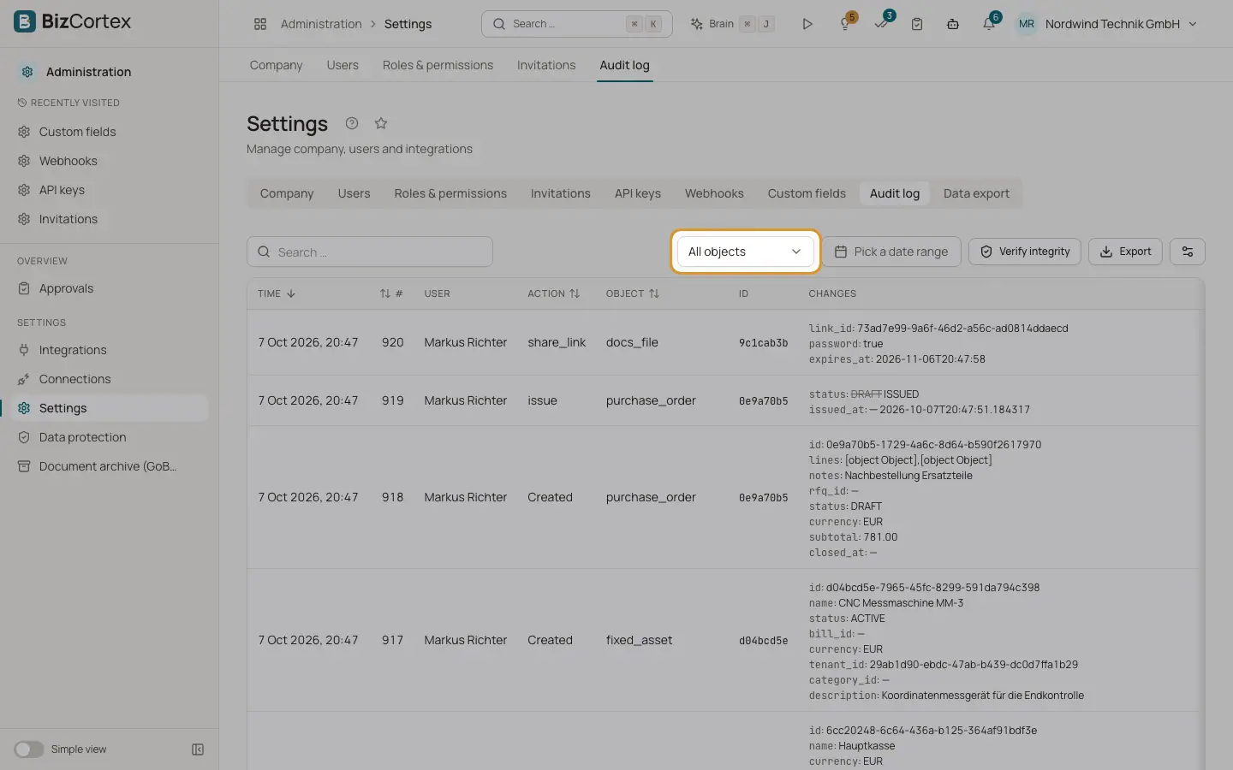Open the lightbulb insights icon with badge 5
Viewport: 1233px width, 770px height.
tap(846, 24)
